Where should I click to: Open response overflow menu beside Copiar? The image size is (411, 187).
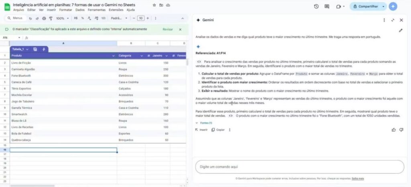[230, 130]
